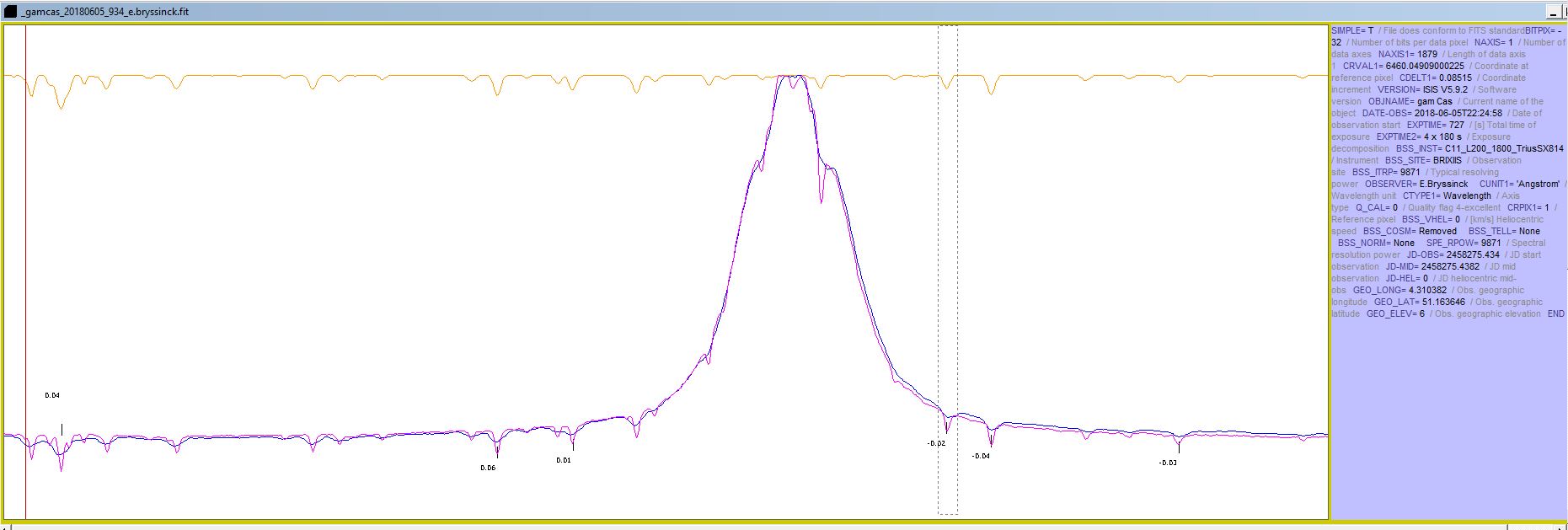Click the OBSERVER E.Bryssinck header entry

[x=1442, y=184]
